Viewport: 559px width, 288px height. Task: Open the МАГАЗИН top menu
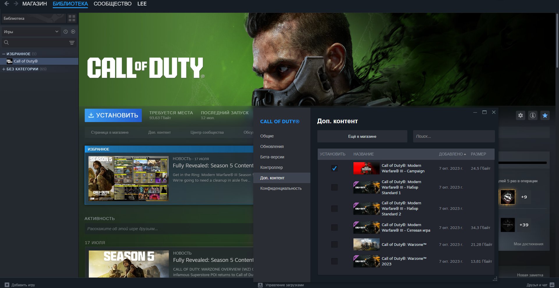pyautogui.click(x=35, y=4)
